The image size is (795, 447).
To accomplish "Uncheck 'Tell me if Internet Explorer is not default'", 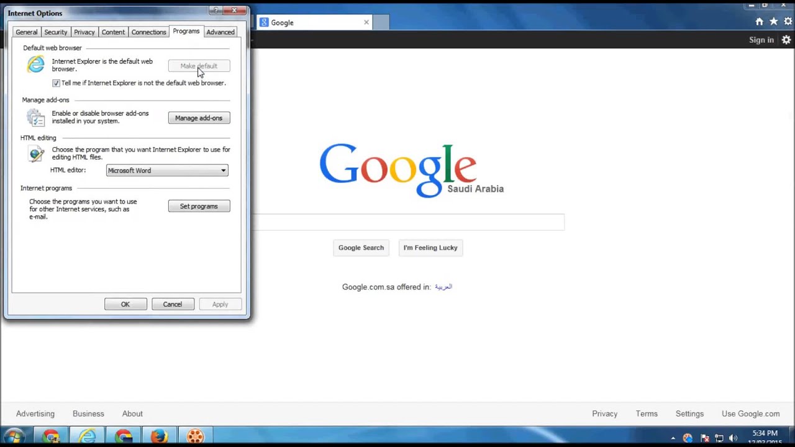I will coord(56,83).
